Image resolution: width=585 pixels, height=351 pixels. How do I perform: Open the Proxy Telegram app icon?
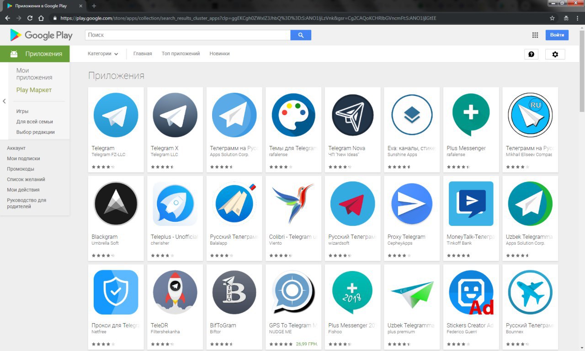[x=412, y=204]
